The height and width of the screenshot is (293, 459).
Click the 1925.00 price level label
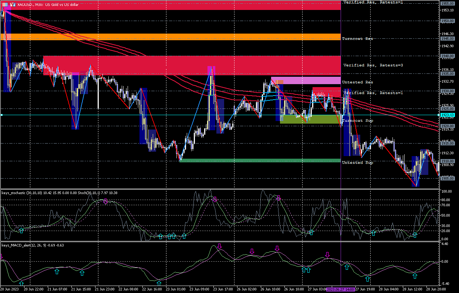(447, 108)
